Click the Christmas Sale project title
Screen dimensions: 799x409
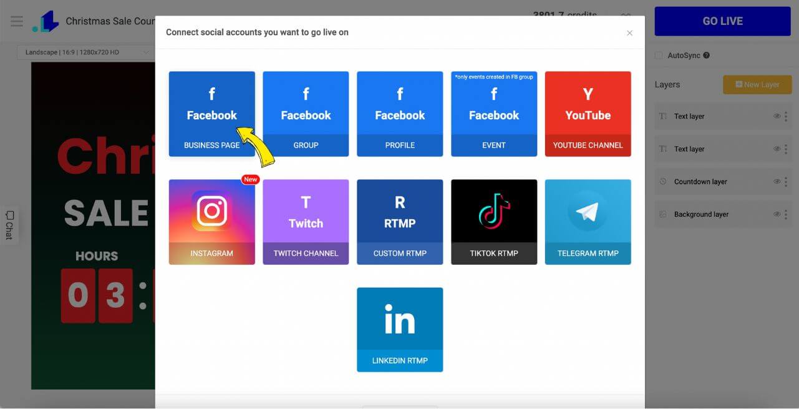point(110,21)
